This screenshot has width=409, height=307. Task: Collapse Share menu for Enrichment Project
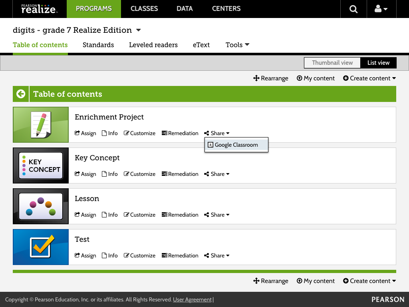coord(217,133)
